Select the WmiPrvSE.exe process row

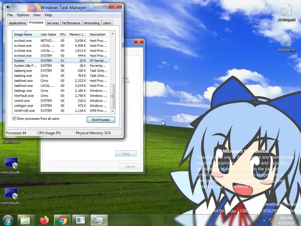61,111
